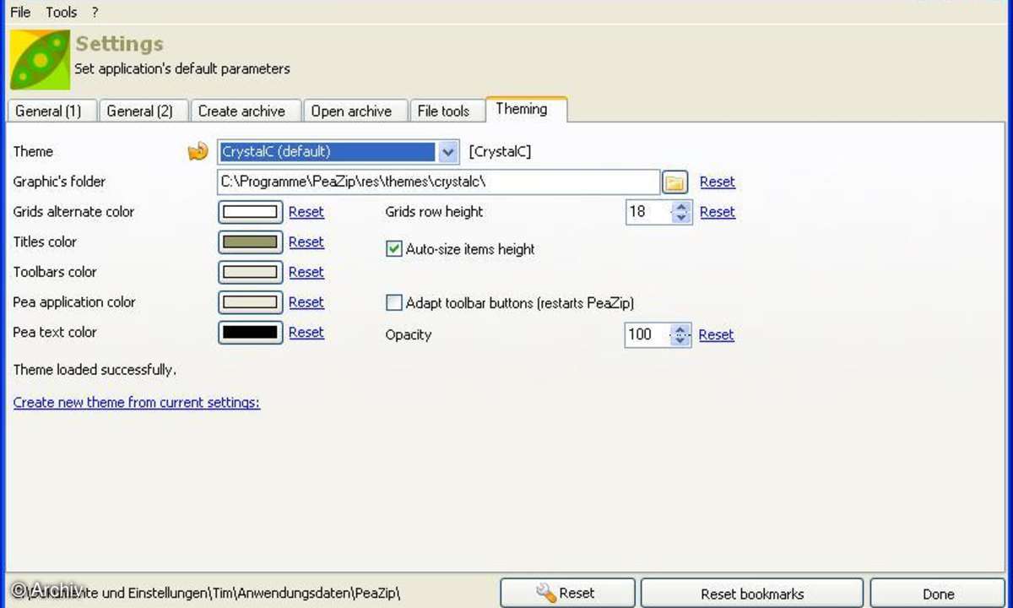Open the Pea text color black swatch

(x=250, y=333)
